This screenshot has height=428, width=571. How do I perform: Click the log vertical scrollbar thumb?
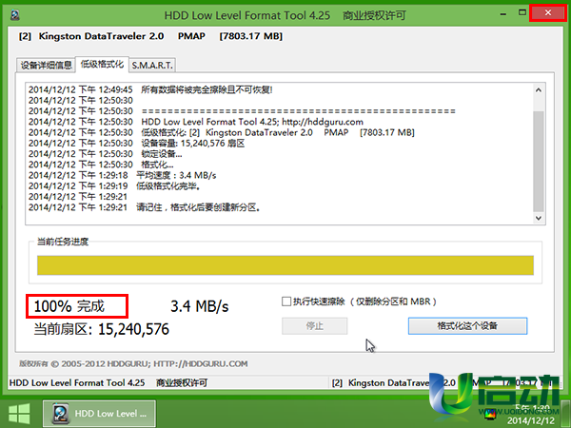point(539,162)
